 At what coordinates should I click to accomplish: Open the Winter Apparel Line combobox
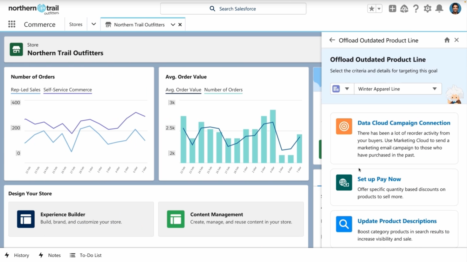398,89
